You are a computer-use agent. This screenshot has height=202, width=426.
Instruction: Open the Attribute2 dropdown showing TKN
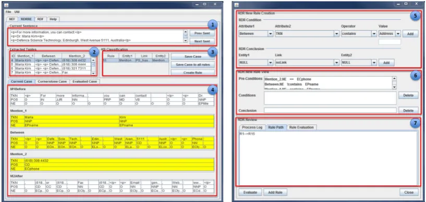(307, 34)
